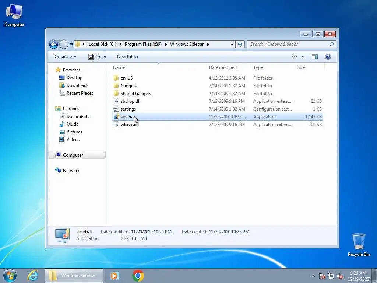Open address bar previous locations dropdown

[232, 44]
